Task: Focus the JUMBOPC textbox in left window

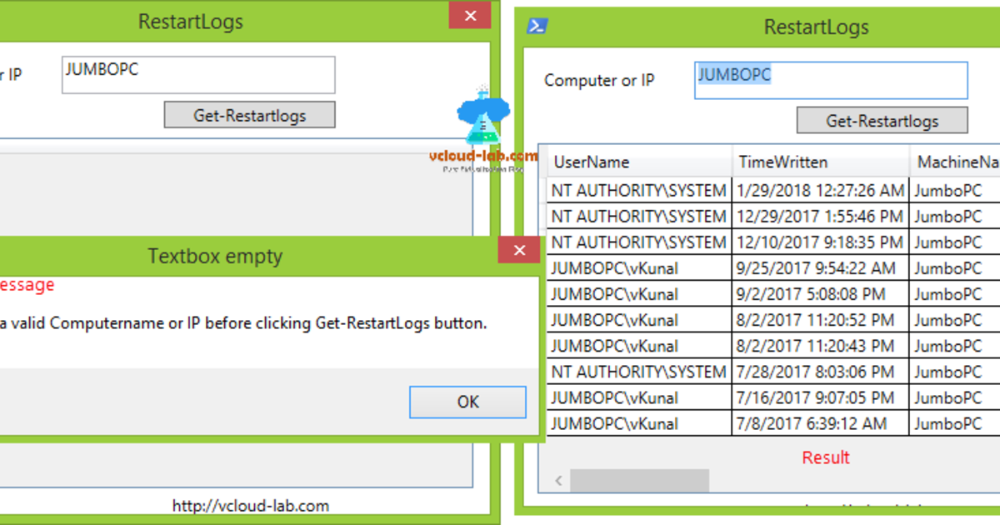Action: [198, 75]
